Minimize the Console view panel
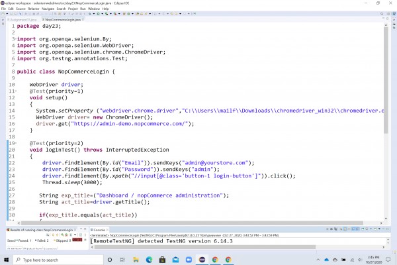 click(x=383, y=229)
